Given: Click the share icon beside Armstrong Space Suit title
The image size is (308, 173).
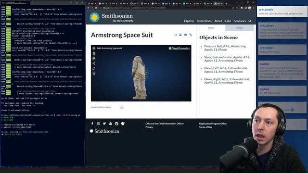Looking at the screenshot, I should [x=175, y=35].
